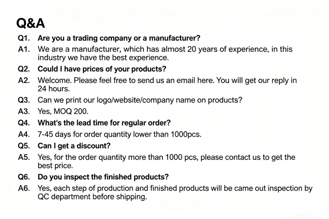Click the A3. label
Screen dimensions: 329x219
point(24,111)
